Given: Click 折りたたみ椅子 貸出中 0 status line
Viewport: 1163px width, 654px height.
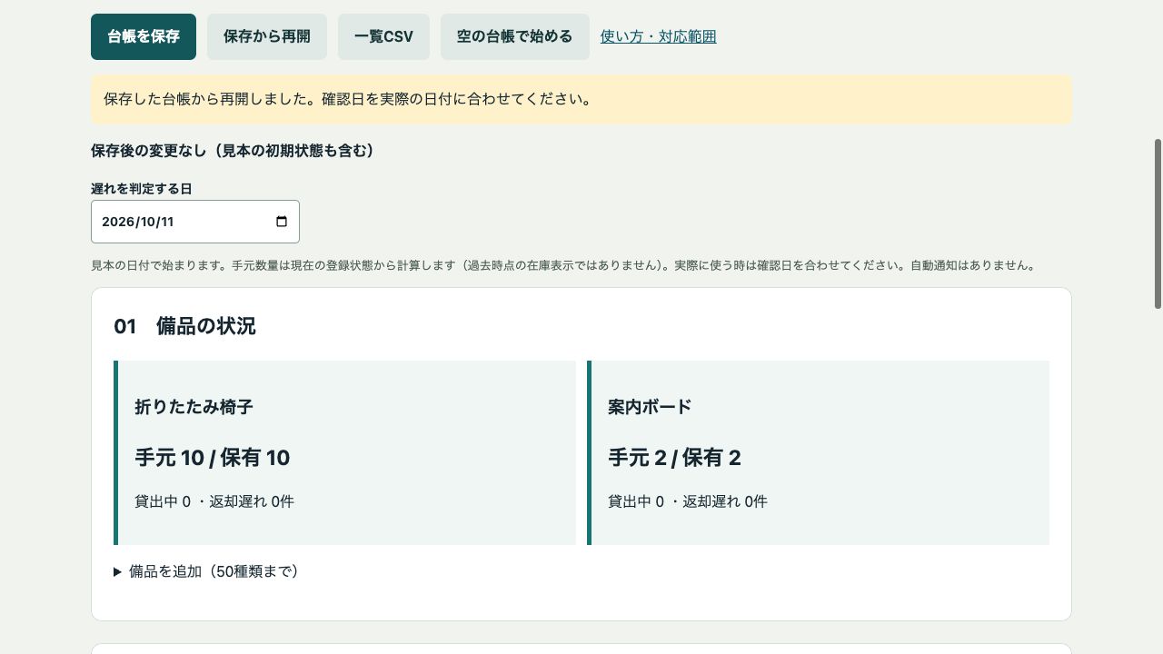Looking at the screenshot, I should [x=214, y=501].
